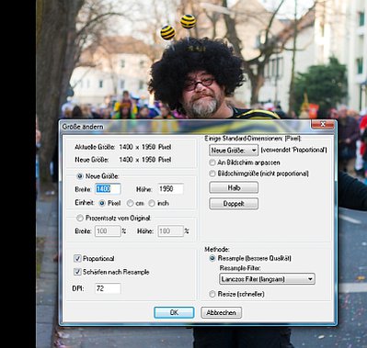
Task: Click the top Höhe pixel input field
Action: pyautogui.click(x=171, y=189)
